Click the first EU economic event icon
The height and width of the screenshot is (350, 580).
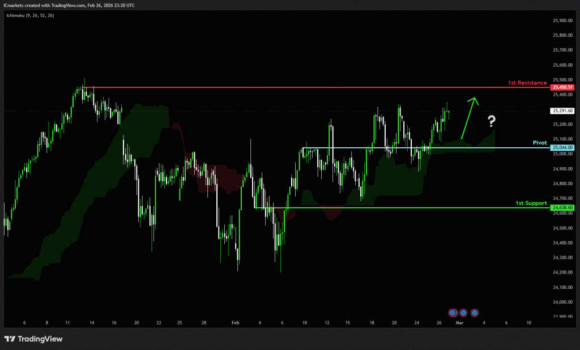point(453,312)
